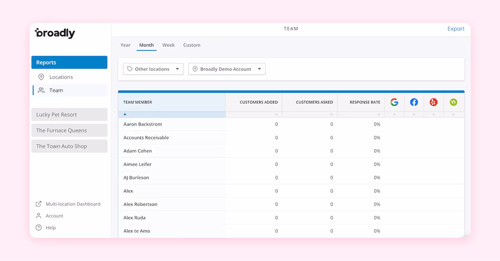Click the Response Rate column header

tap(361, 102)
